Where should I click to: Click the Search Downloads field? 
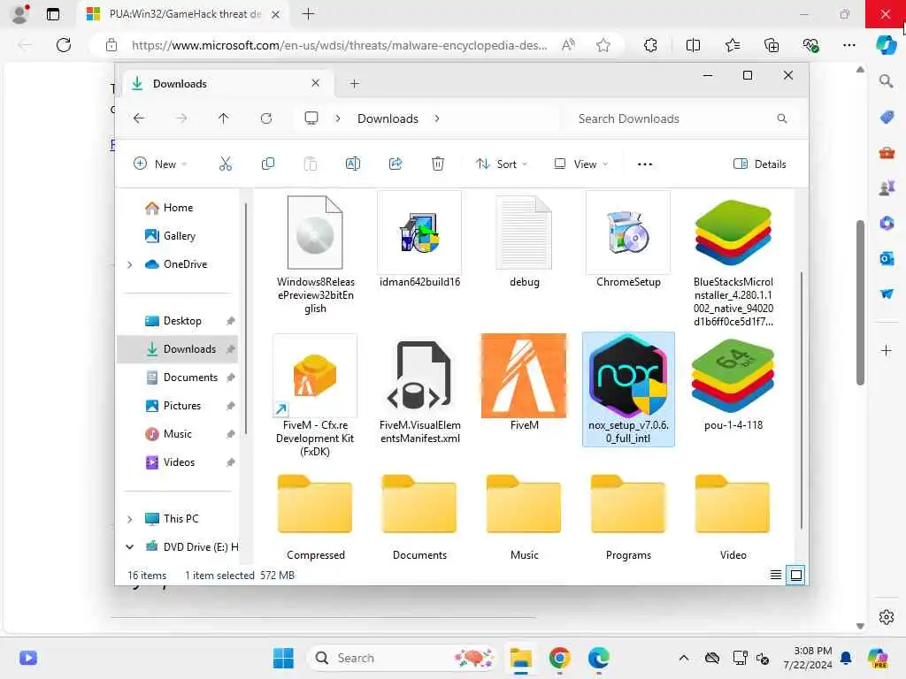(x=682, y=118)
